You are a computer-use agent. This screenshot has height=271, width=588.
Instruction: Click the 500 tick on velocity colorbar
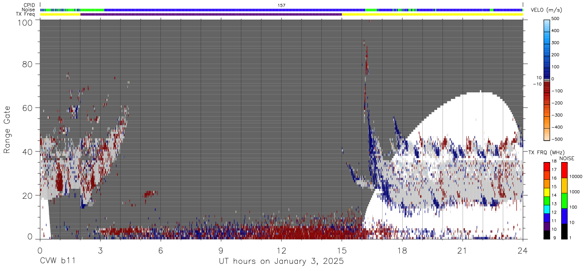coord(555,19)
